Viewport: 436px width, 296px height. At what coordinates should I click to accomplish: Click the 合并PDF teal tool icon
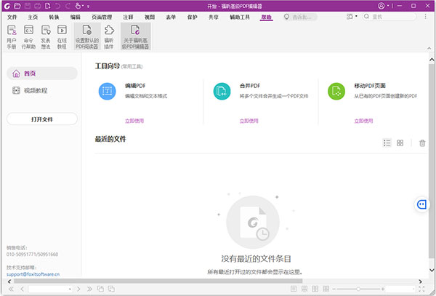click(222, 91)
